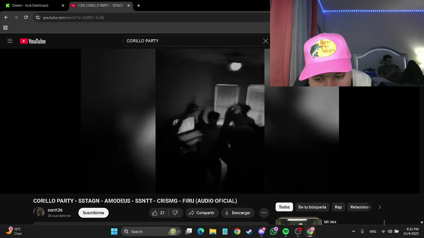Screen dimensions: 424x238
Task: Open File Explorer from the taskbar
Action: tap(213, 231)
